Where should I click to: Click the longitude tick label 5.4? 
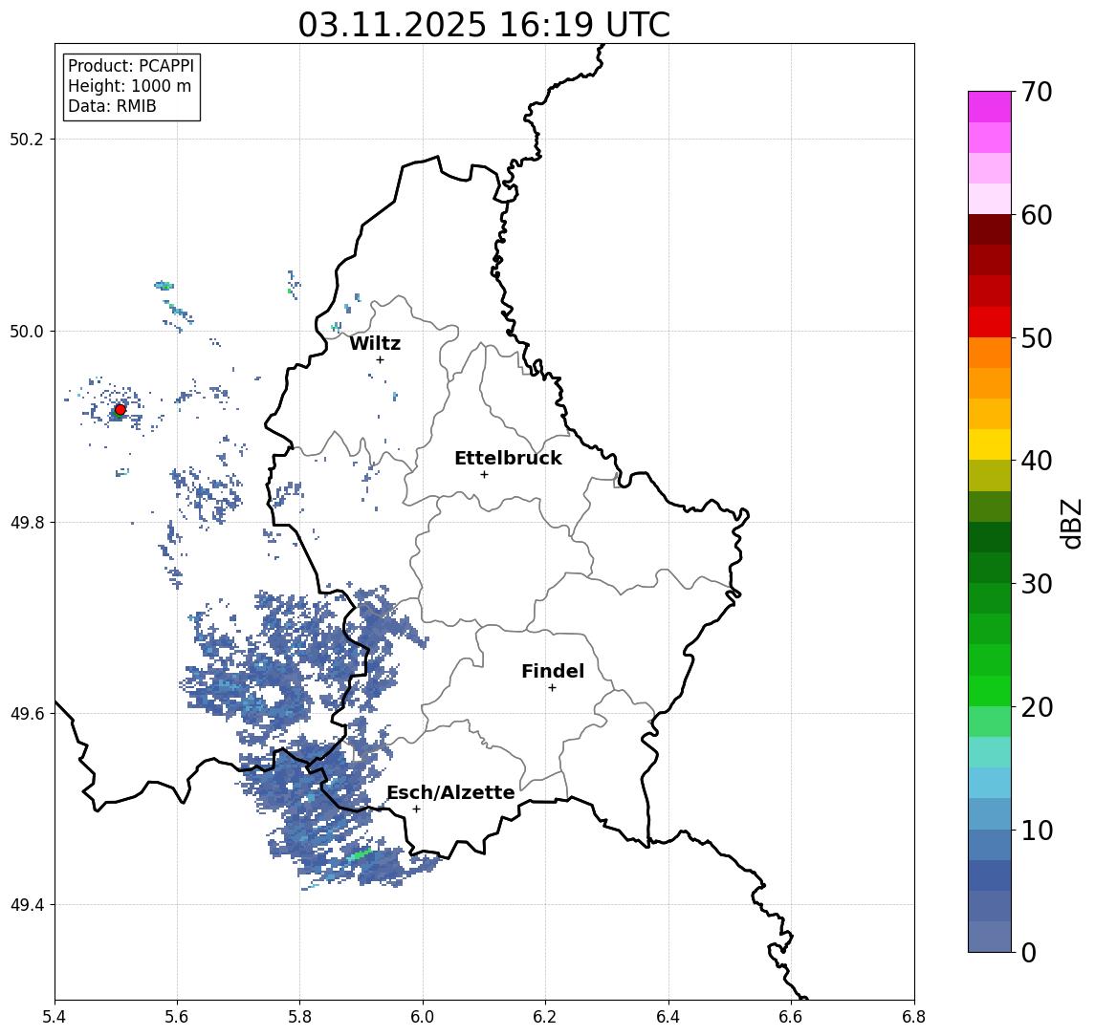(x=55, y=1017)
